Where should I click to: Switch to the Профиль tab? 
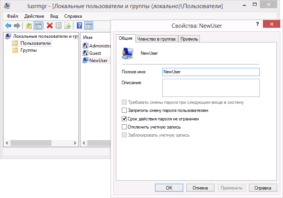(x=189, y=39)
